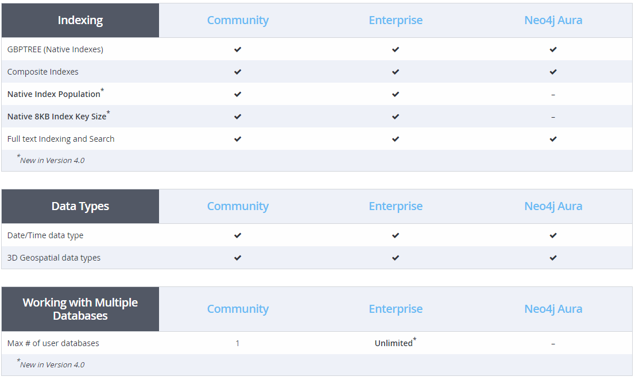Click the Indexing table header
This screenshot has width=635, height=384.
[x=80, y=20]
